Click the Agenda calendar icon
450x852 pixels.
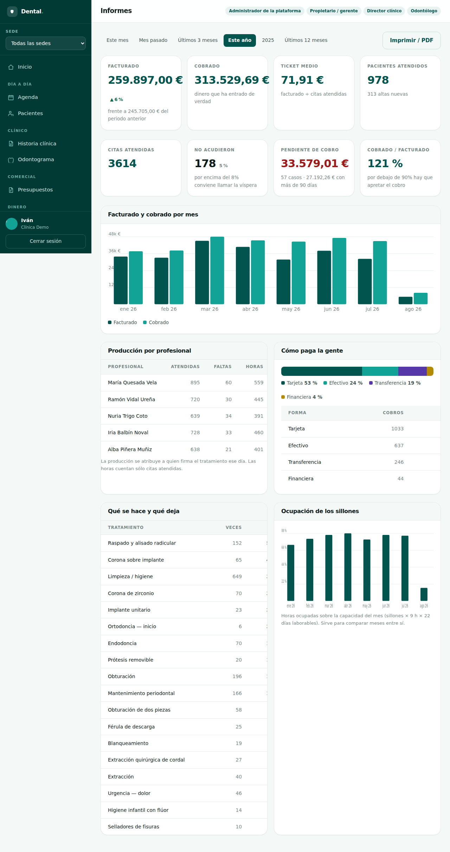[11, 97]
